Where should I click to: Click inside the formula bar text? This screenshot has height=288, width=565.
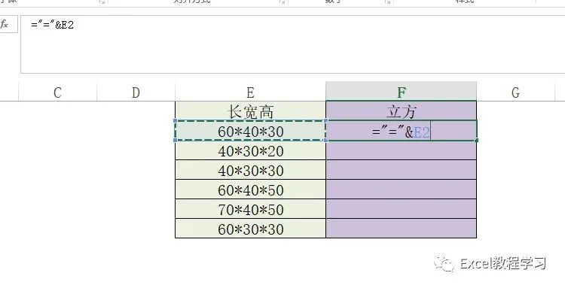(52, 25)
